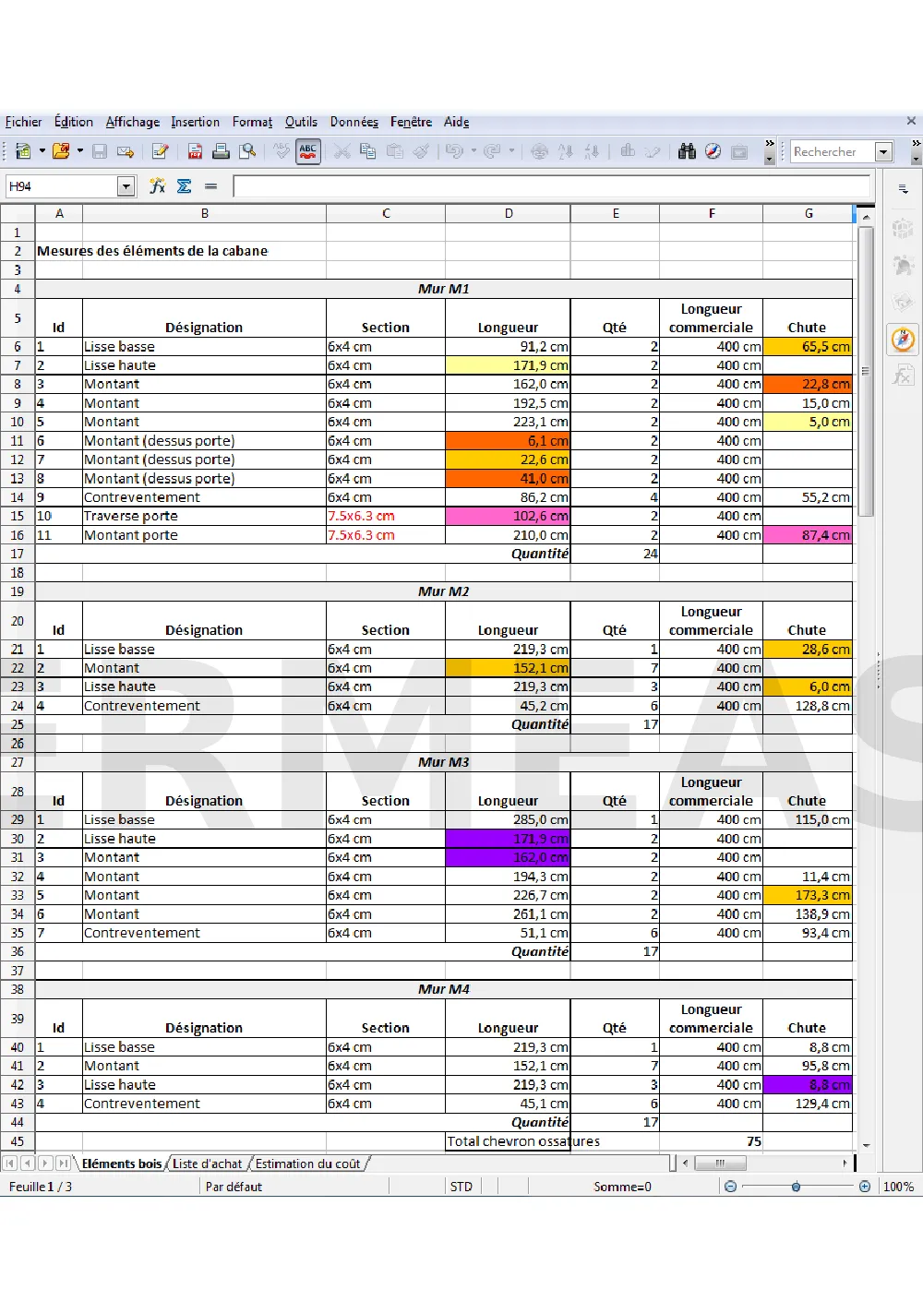Switch to Estimation du coût sheet tab
Image resolution: width=923 pixels, height=1301 pixels.
(307, 1164)
